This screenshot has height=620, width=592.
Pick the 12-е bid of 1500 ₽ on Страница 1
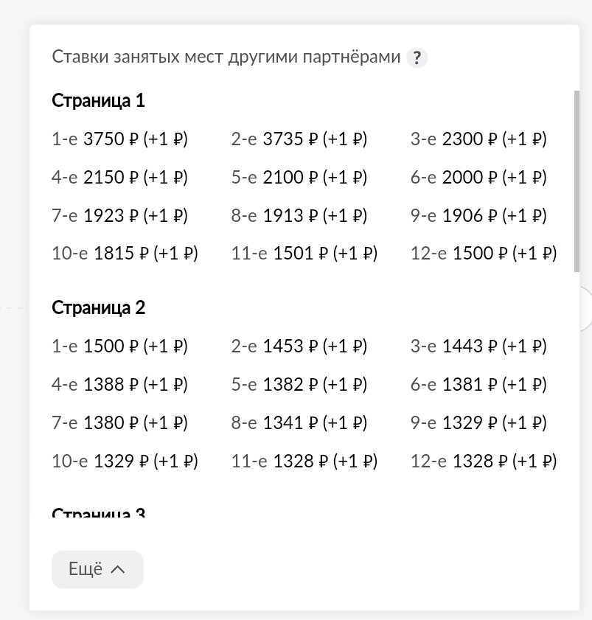coord(484,253)
